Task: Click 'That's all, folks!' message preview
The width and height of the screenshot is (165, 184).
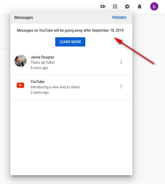Action: click(43, 62)
